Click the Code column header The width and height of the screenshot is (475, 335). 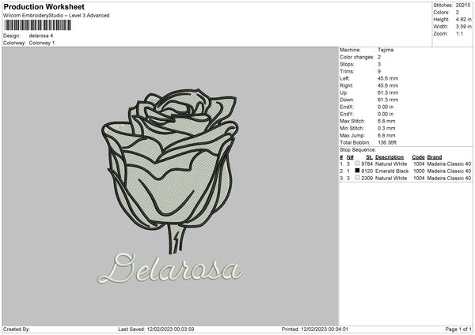(418, 157)
